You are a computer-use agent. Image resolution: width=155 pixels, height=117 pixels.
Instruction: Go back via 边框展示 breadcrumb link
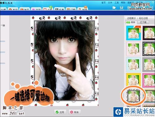click(x=131, y=18)
